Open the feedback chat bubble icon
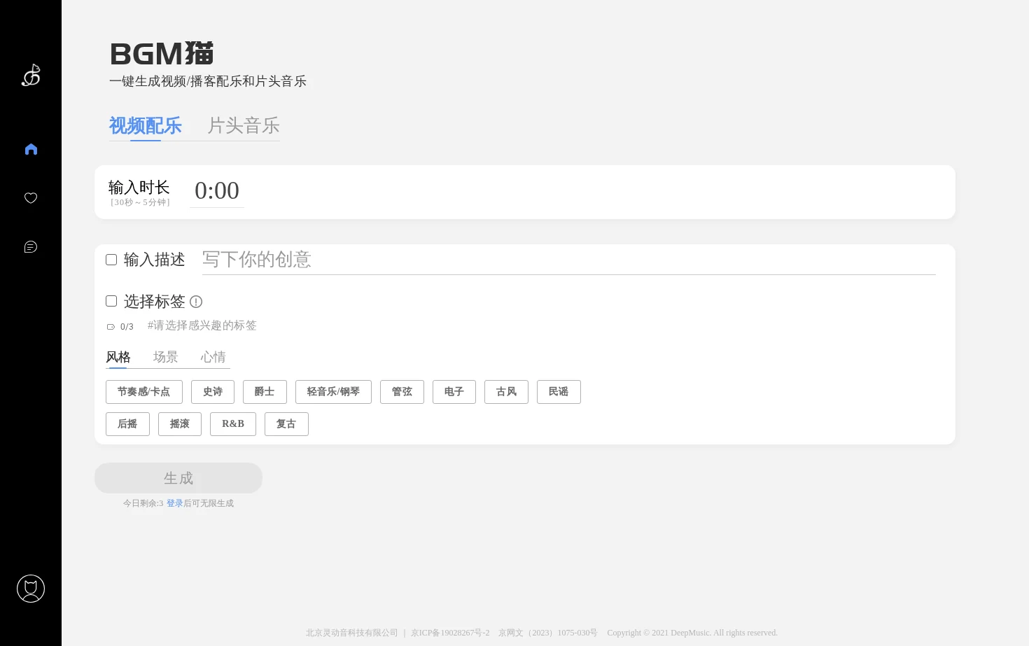 point(31,247)
